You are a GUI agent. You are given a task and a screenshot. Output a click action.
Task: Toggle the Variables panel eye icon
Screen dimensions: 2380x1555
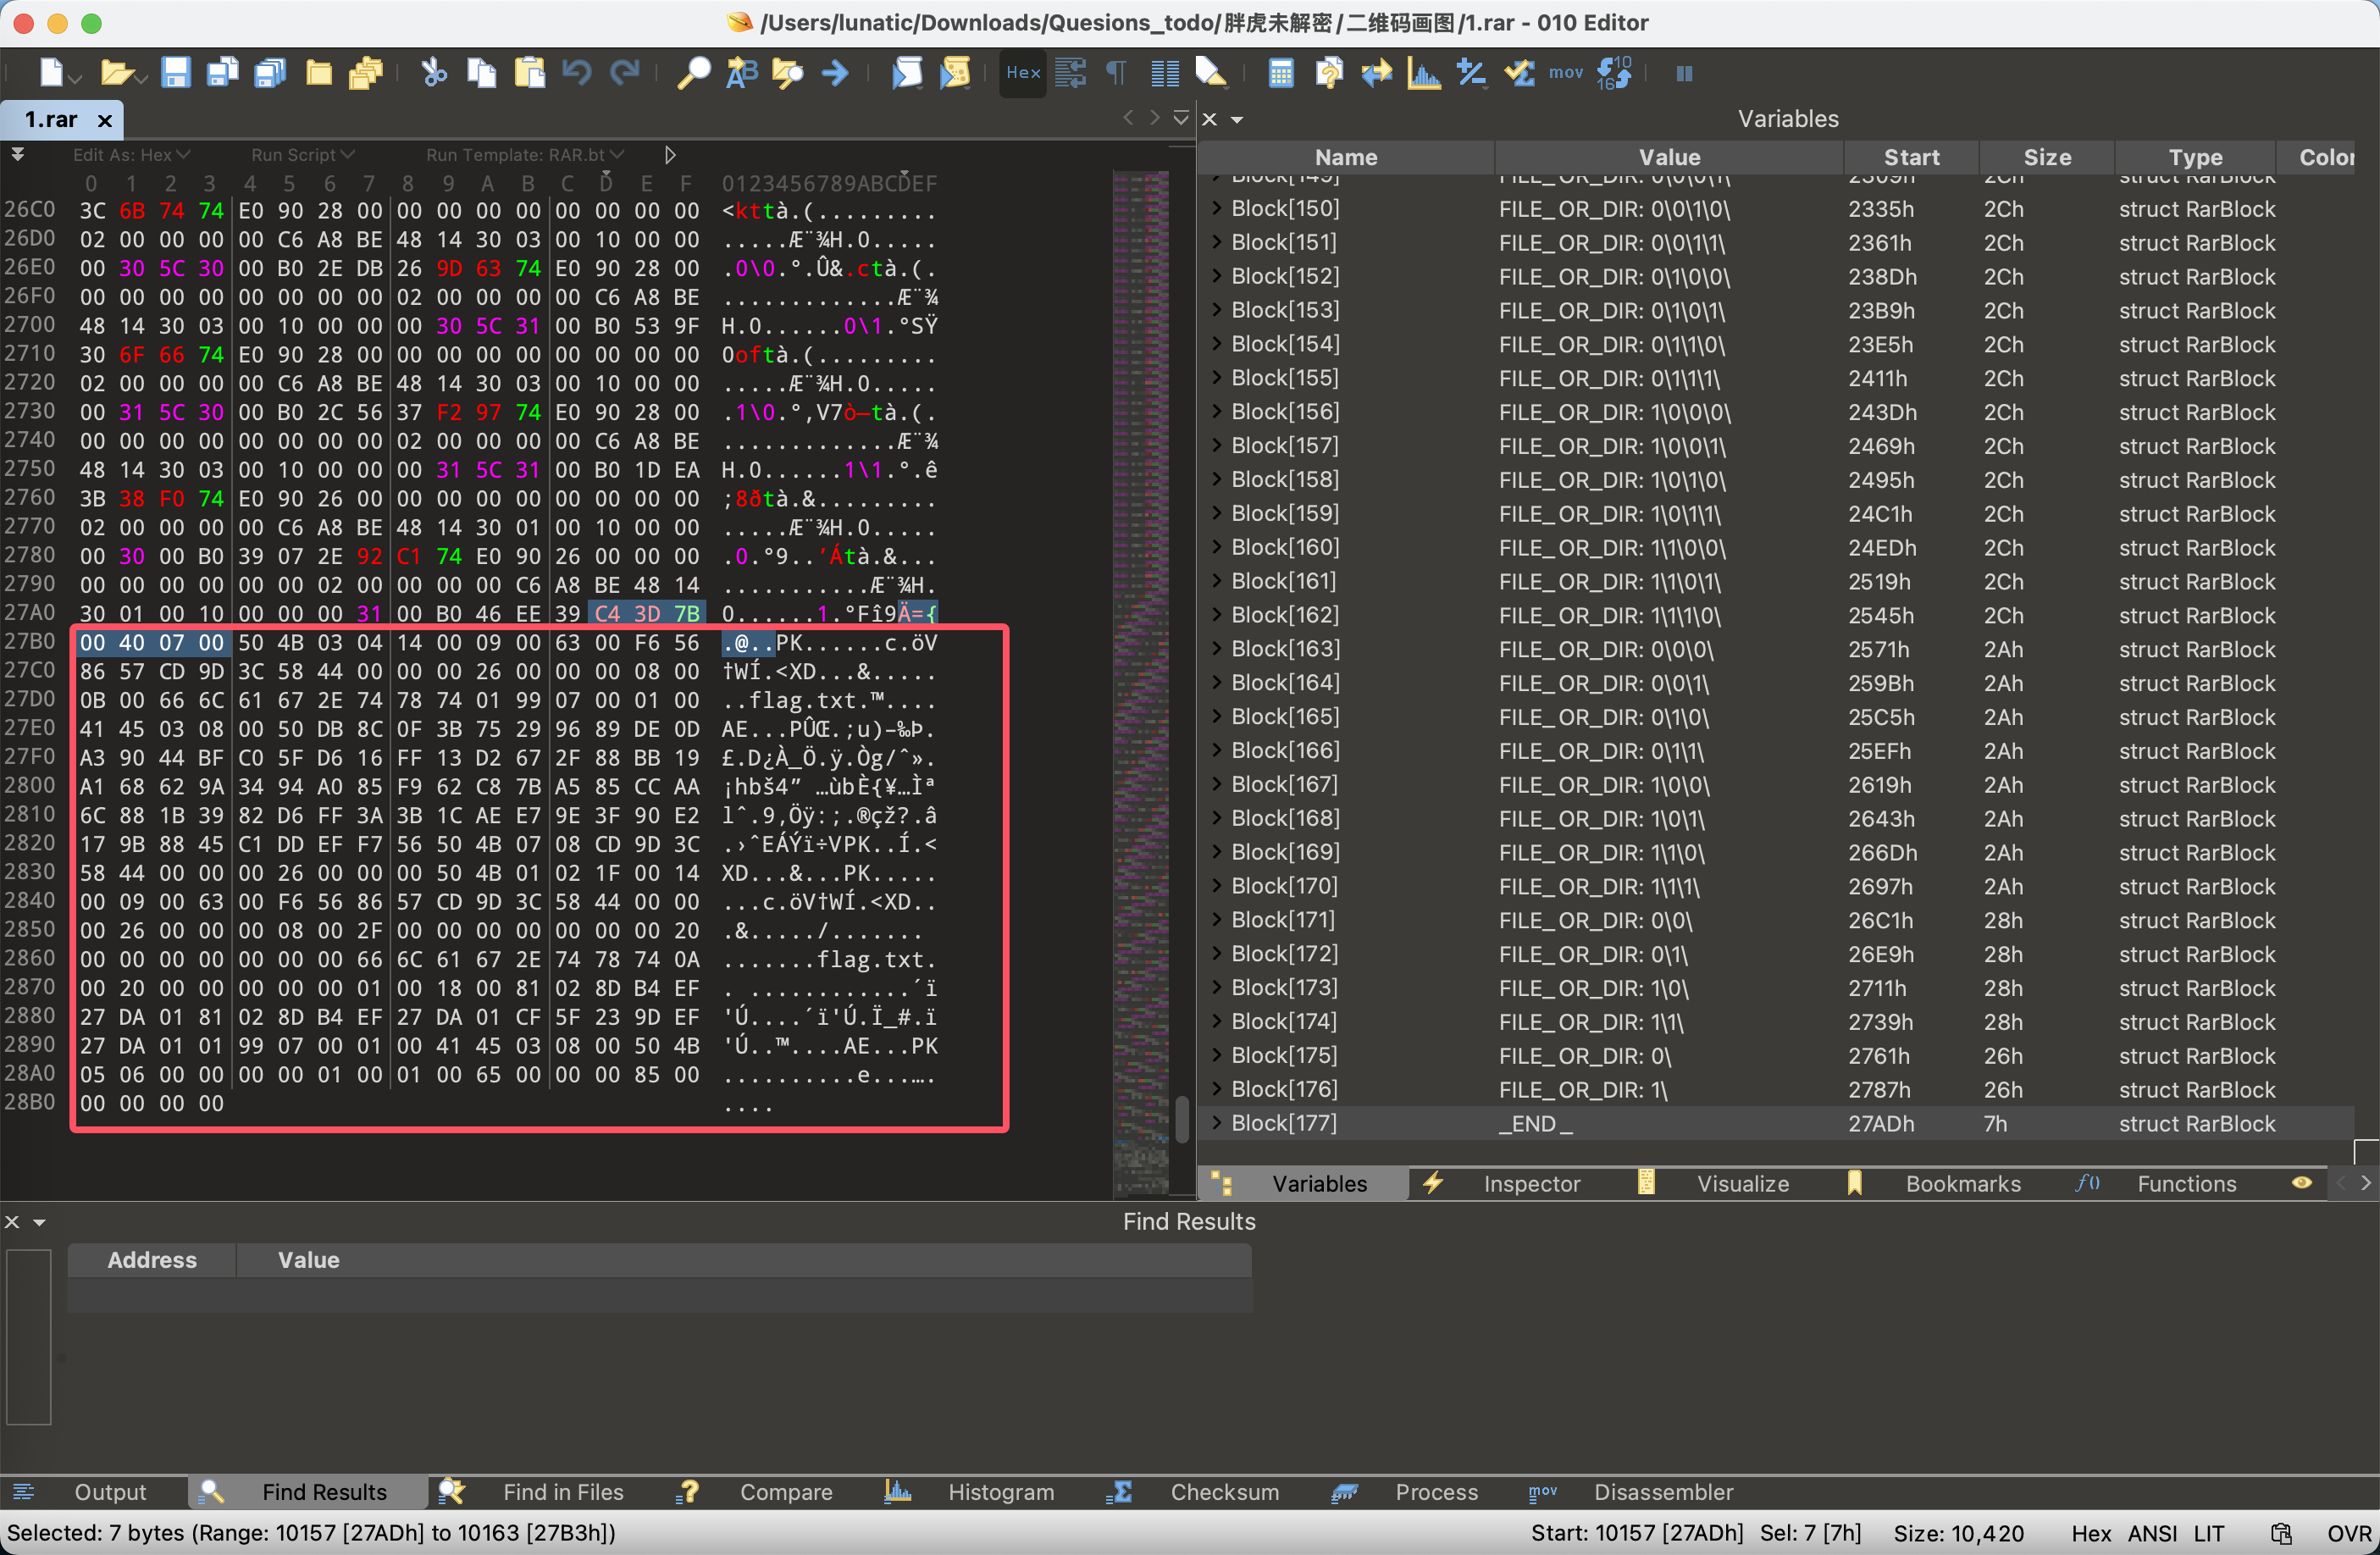coord(2302,1183)
